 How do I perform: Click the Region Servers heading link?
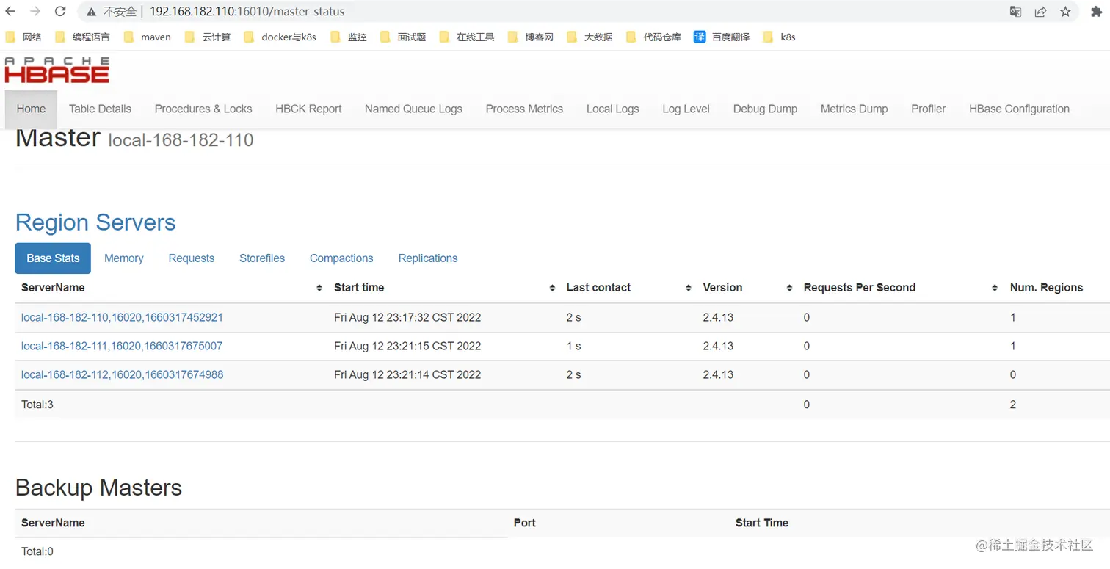[95, 222]
